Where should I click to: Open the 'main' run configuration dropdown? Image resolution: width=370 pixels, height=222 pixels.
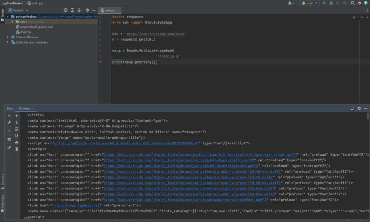pos(309,3)
